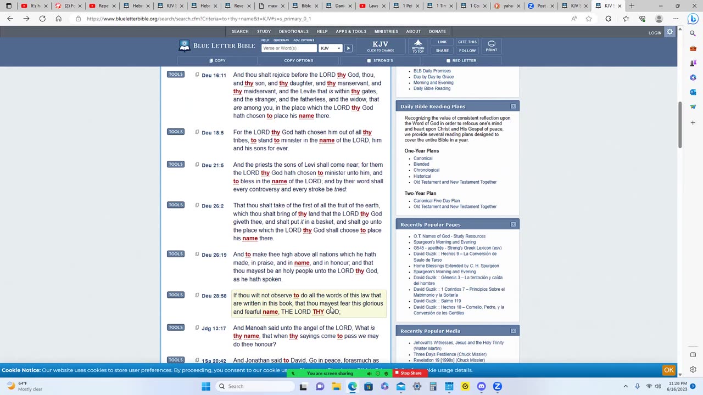Open the Donate menu item

[437, 31]
